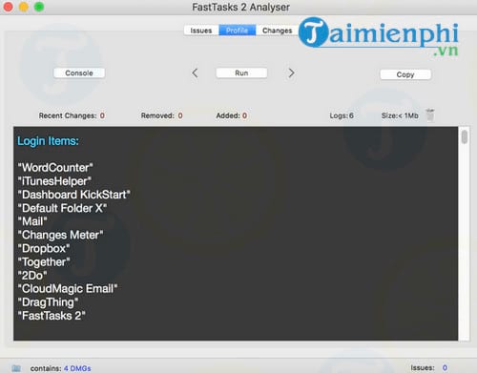Select the "DragThing" entry
The height and width of the screenshot is (373, 477).
[48, 302]
